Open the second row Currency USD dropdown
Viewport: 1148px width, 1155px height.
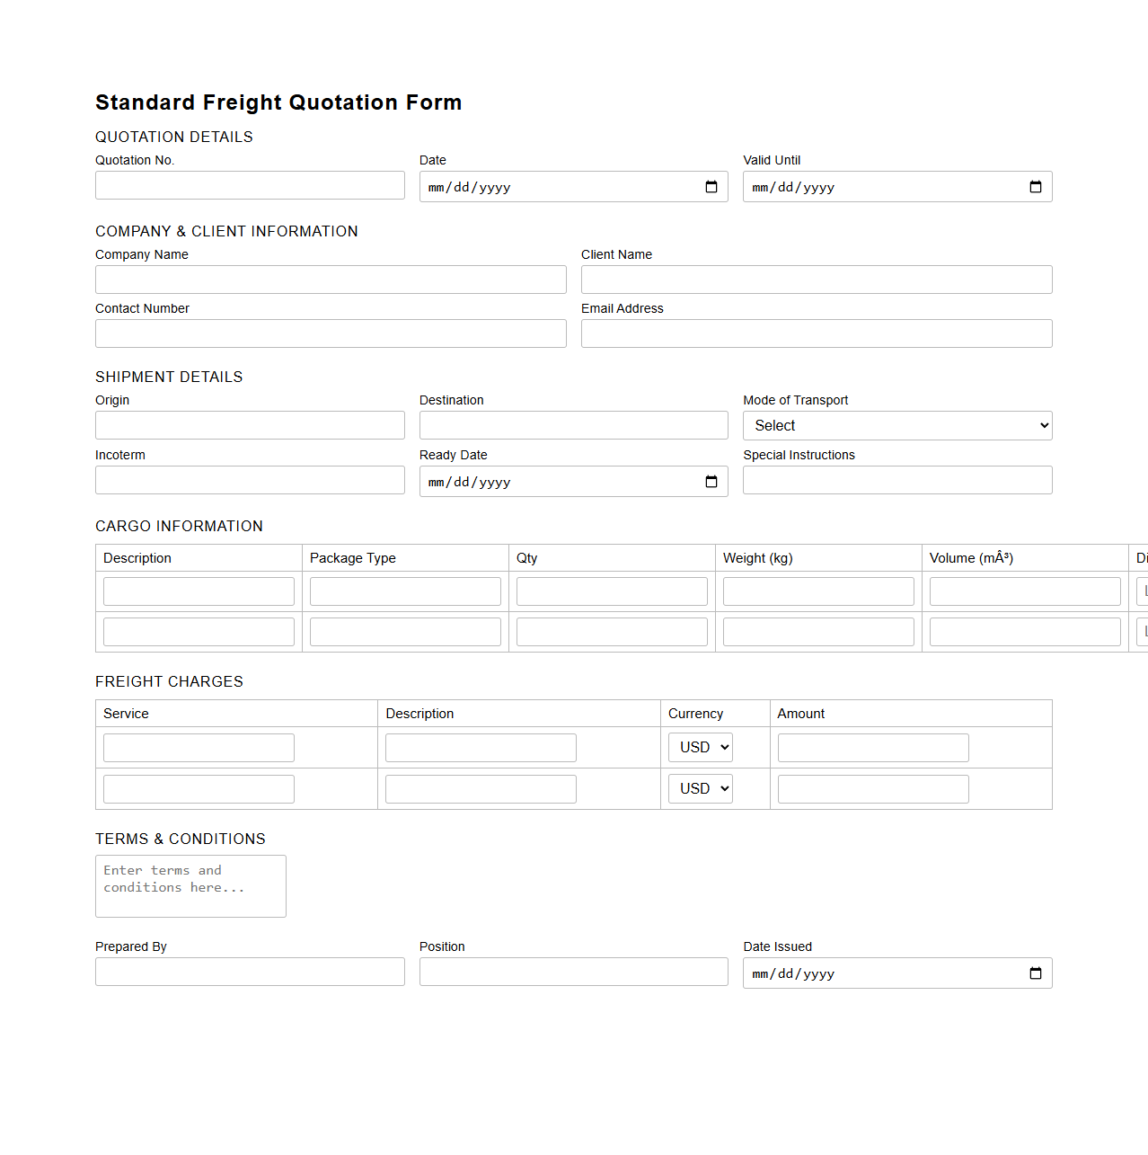700,788
